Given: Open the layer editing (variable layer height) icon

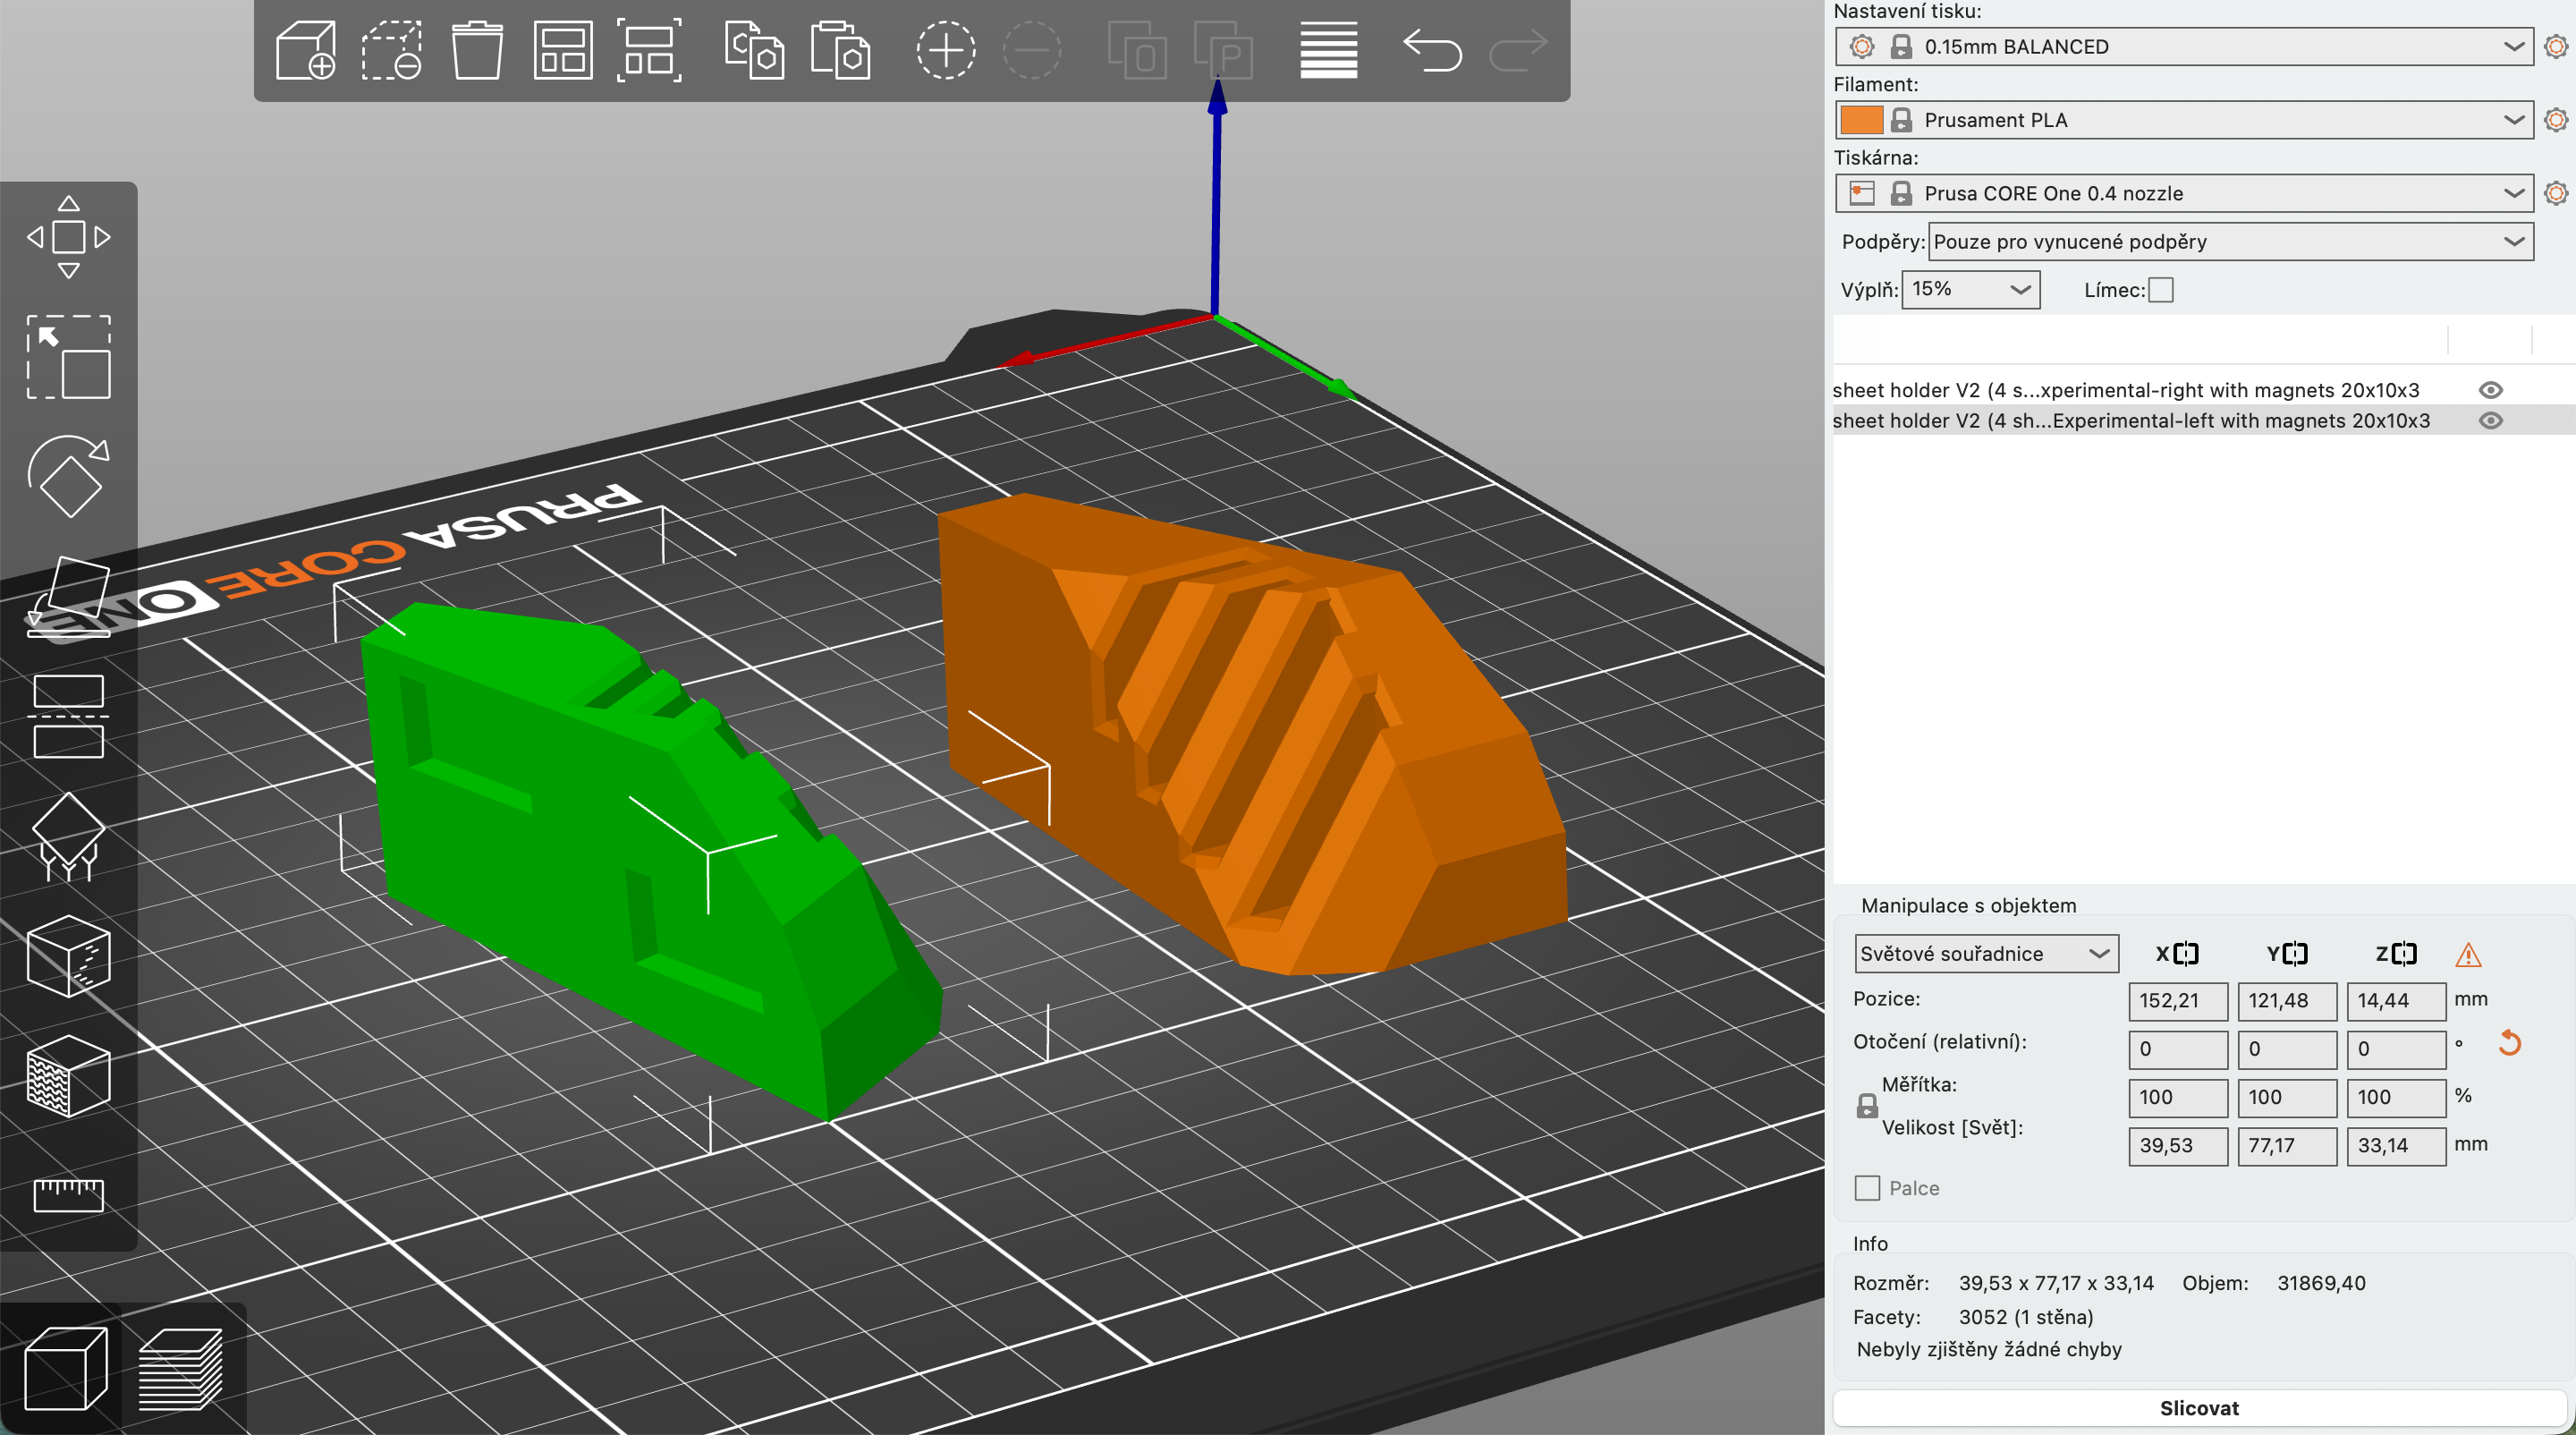Looking at the screenshot, I should click(1329, 50).
